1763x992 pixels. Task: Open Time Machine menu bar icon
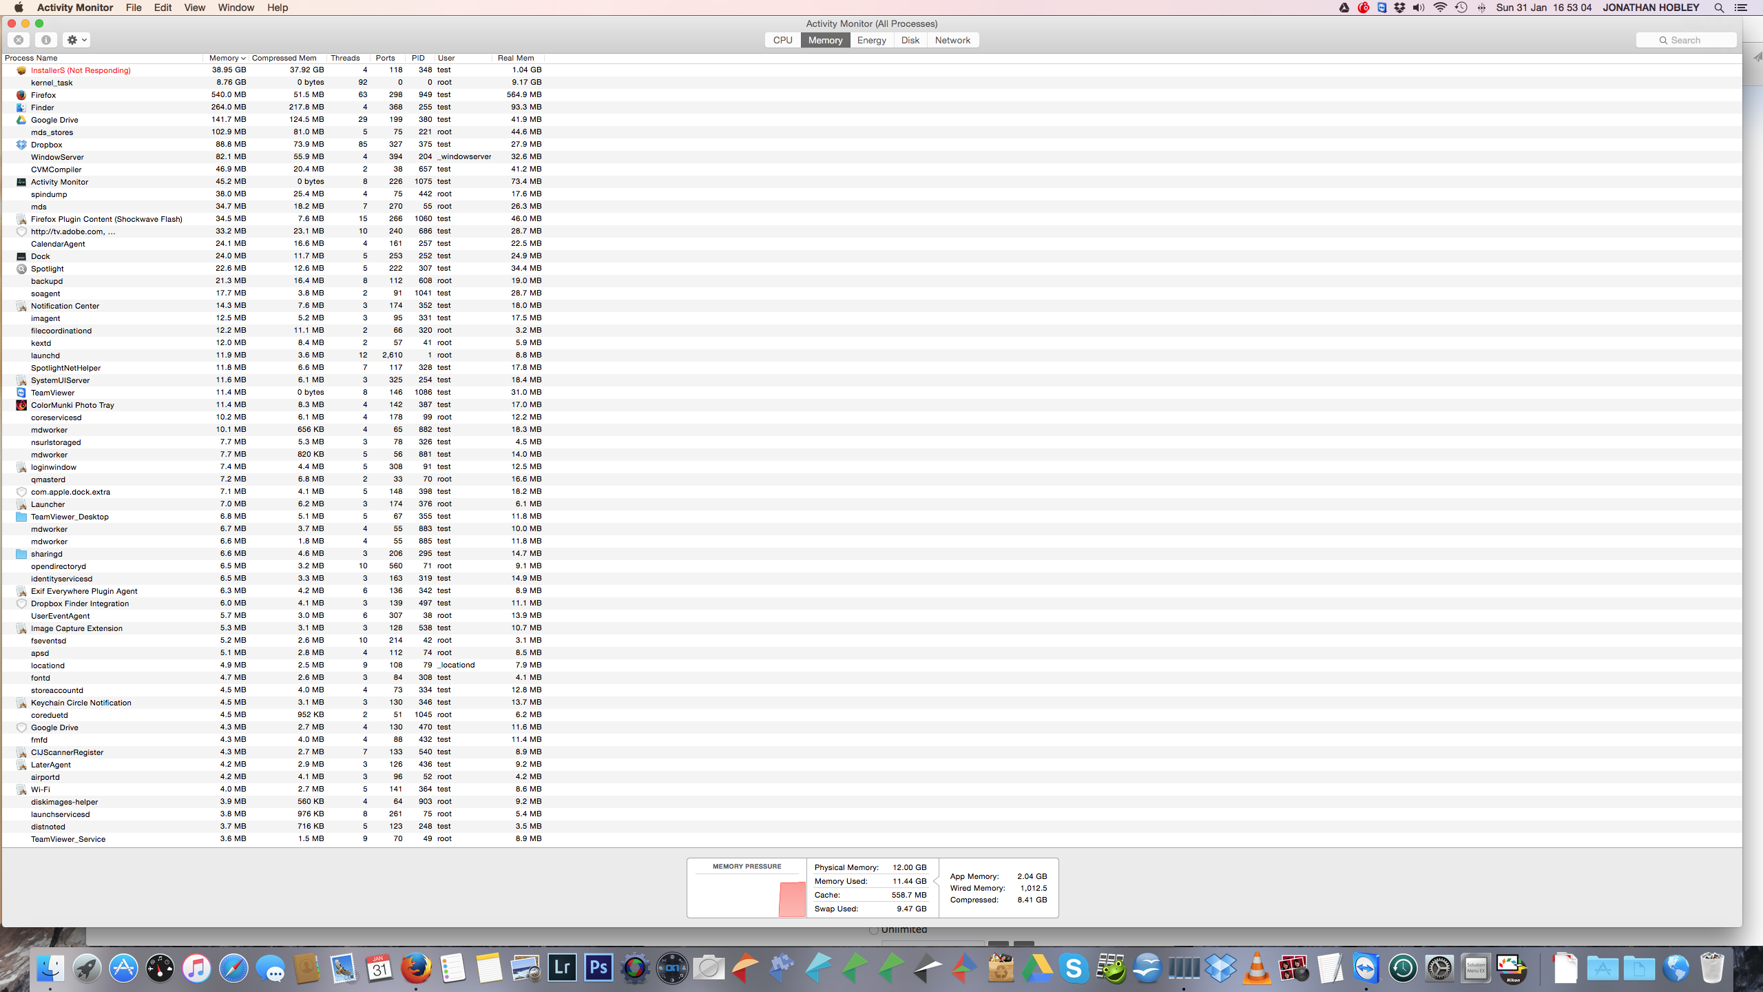1461,8
